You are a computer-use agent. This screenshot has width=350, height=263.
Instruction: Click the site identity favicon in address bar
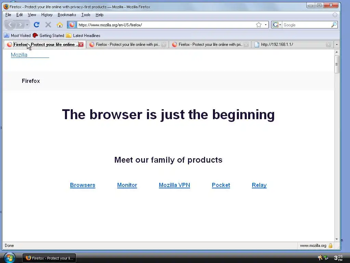click(72, 25)
